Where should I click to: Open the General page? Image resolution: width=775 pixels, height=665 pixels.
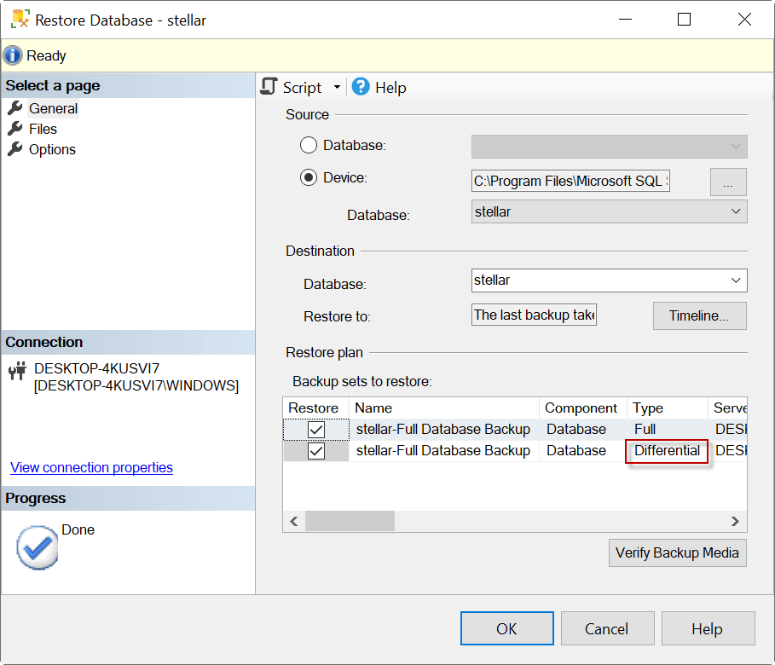pyautogui.click(x=53, y=108)
